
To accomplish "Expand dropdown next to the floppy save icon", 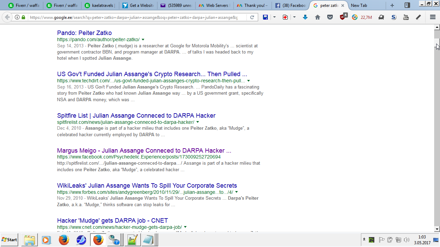I will 274,17.
